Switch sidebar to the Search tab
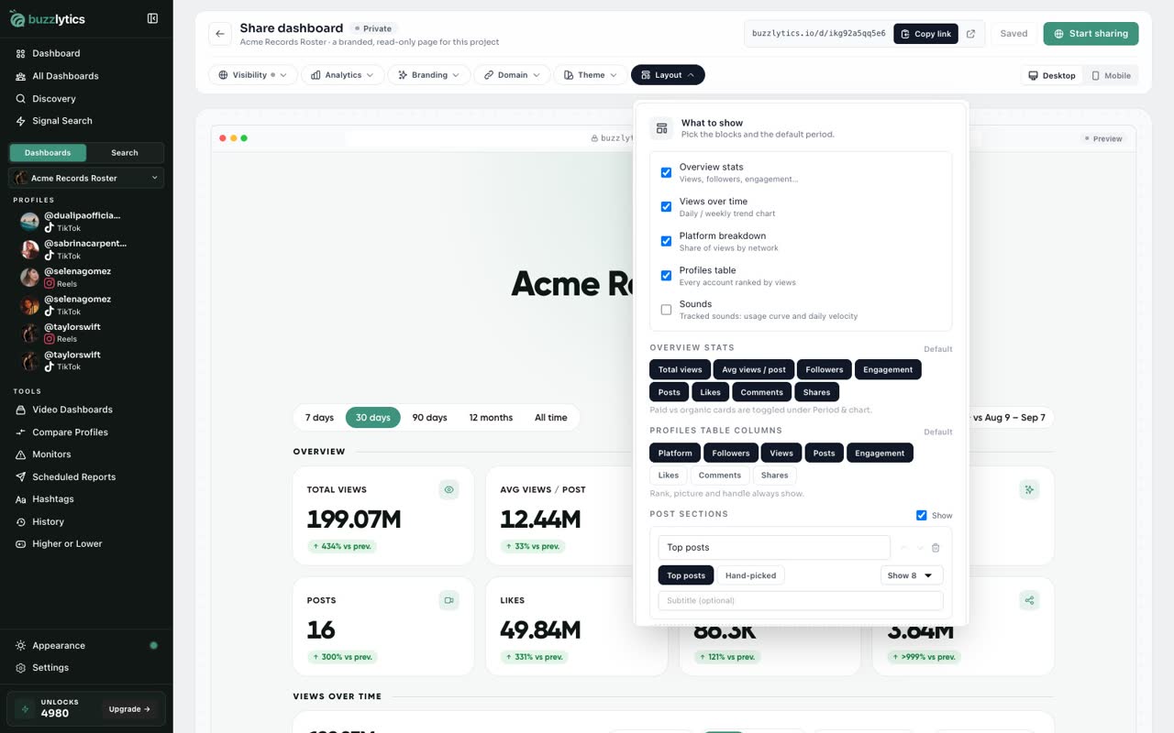Viewport: 1174px width, 733px height. click(x=125, y=153)
